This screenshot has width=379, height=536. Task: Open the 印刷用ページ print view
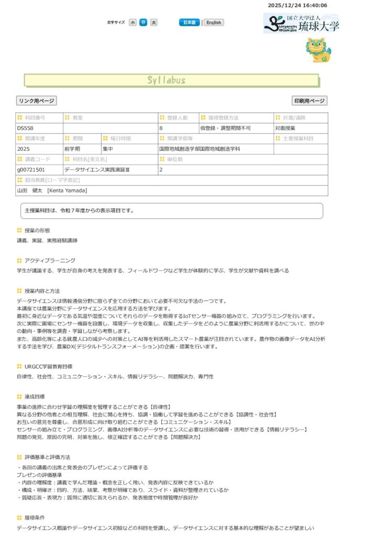(x=309, y=101)
